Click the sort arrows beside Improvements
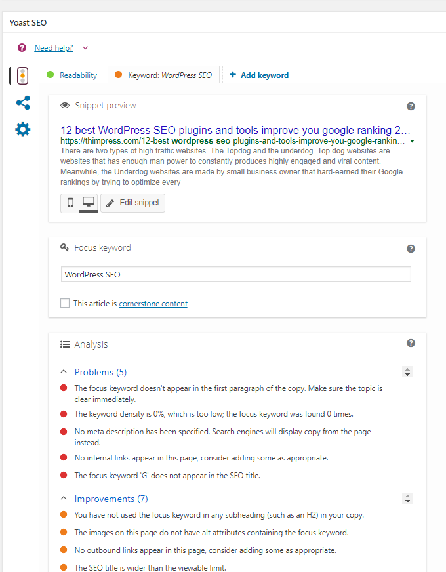This screenshot has width=446, height=572. [x=408, y=499]
